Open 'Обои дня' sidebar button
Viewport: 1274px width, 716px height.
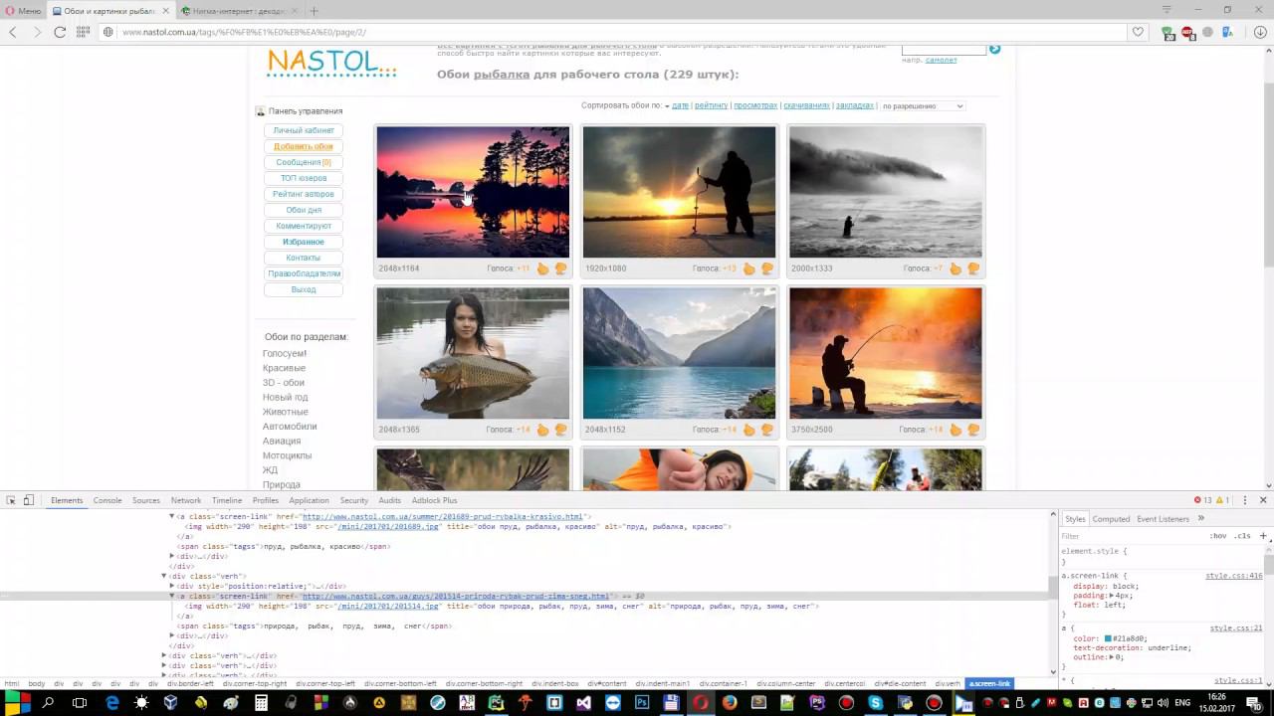[304, 210]
